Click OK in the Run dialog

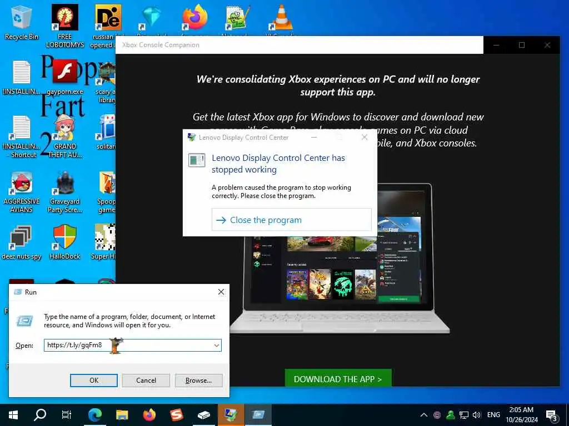pos(93,381)
